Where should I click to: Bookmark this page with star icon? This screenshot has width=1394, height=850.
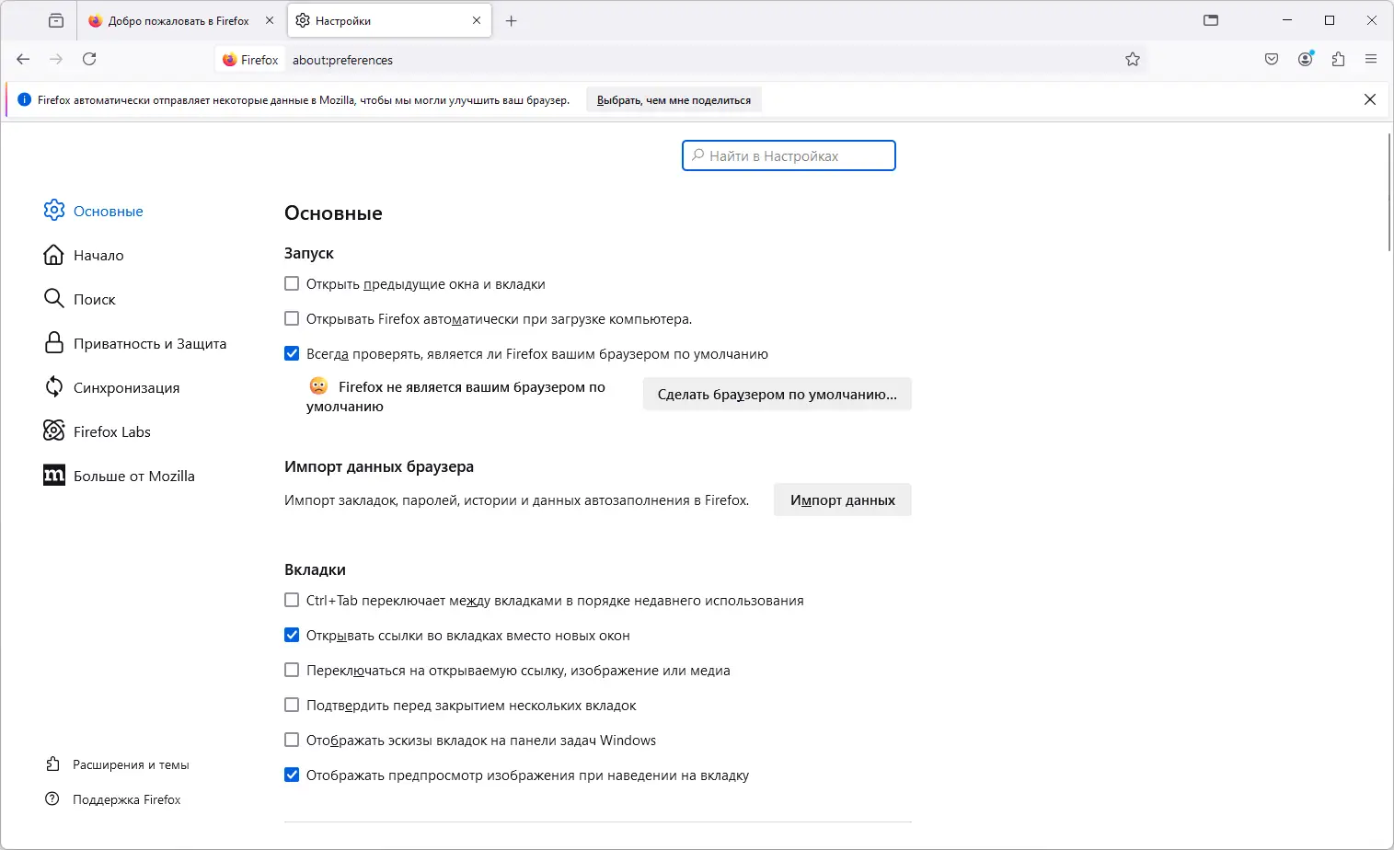(1133, 59)
